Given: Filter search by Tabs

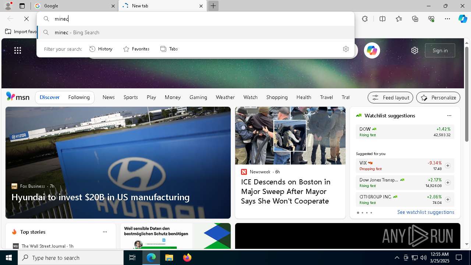Looking at the screenshot, I should pos(169,49).
